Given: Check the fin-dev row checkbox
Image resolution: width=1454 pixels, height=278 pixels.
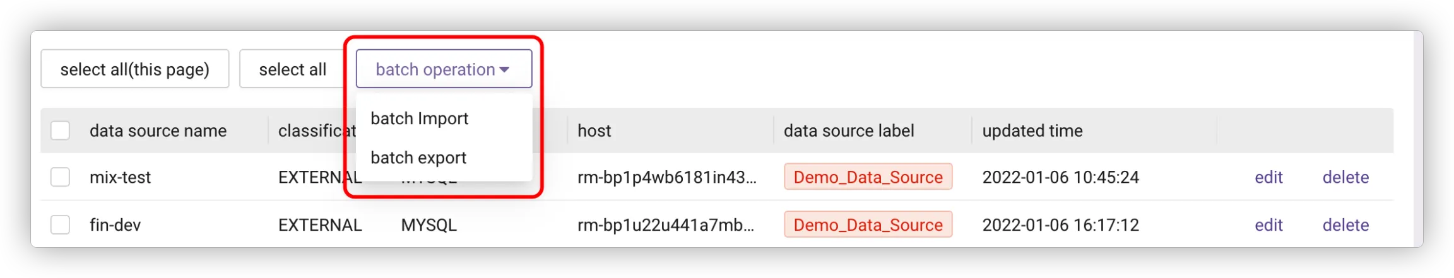Looking at the screenshot, I should (60, 225).
